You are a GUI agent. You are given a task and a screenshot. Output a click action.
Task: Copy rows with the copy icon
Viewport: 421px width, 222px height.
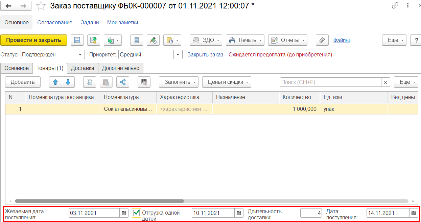90,82
